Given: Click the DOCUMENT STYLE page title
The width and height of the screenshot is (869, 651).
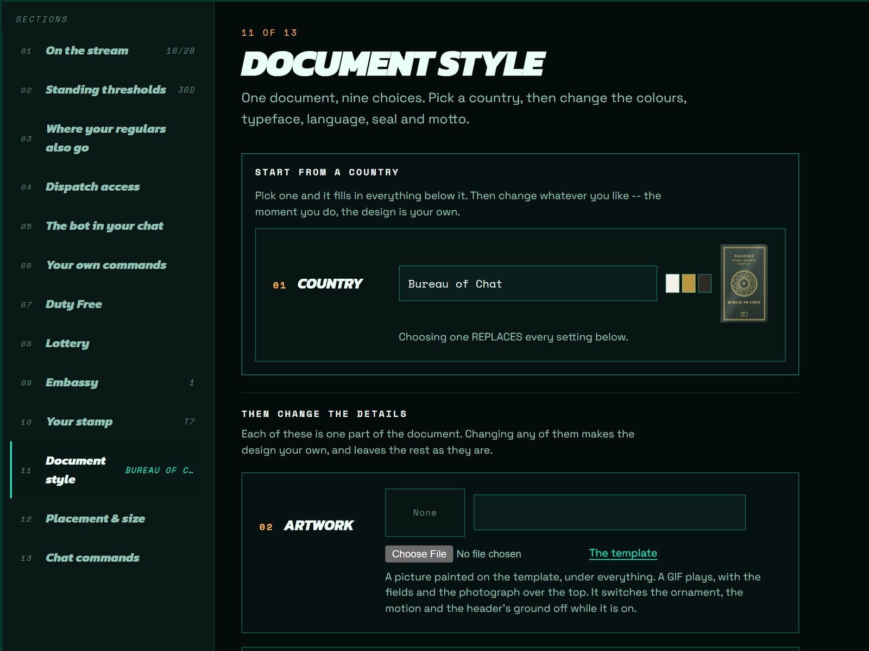Looking at the screenshot, I should click(393, 64).
